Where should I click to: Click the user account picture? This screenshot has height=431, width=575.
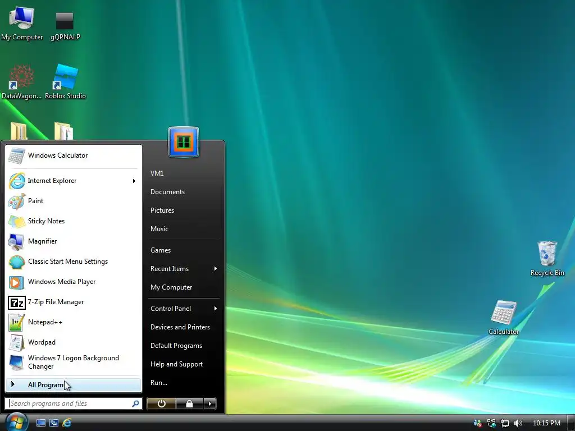pyautogui.click(x=184, y=142)
